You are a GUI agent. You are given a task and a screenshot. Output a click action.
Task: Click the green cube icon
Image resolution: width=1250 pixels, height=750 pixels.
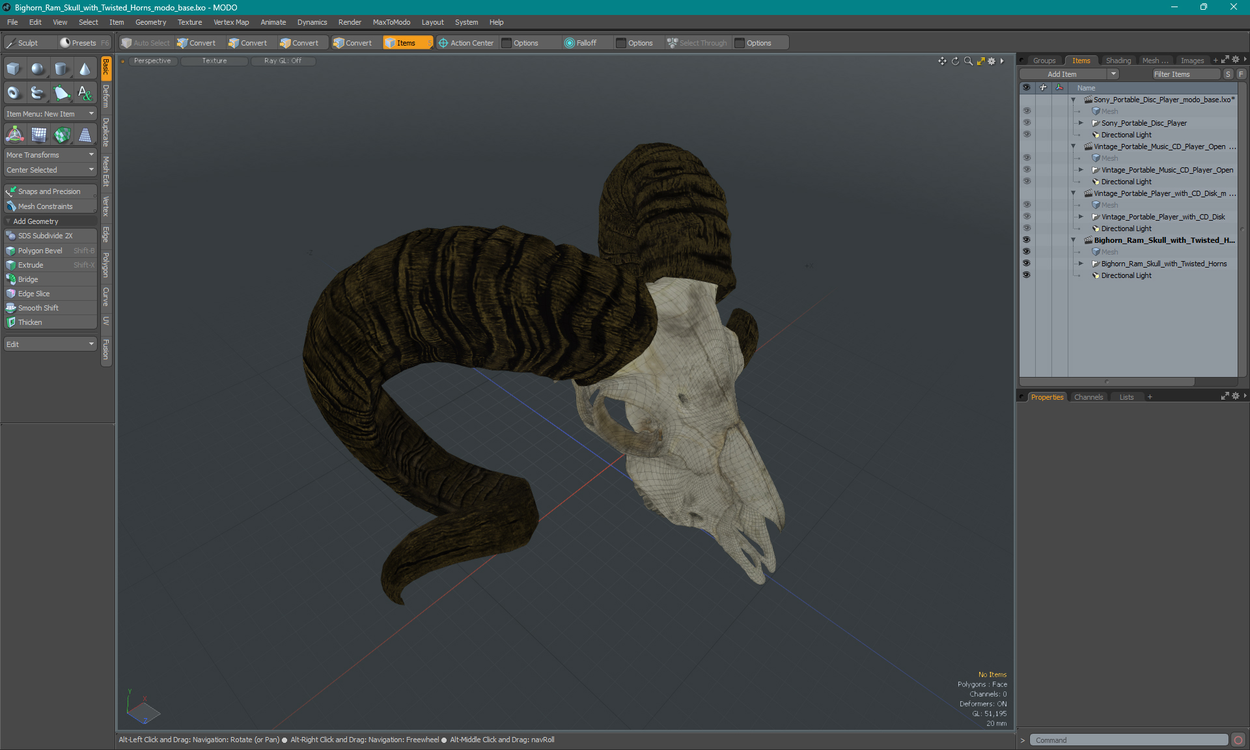[x=62, y=135]
